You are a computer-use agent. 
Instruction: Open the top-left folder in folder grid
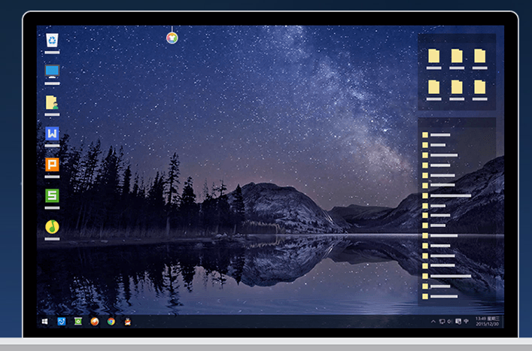(433, 59)
